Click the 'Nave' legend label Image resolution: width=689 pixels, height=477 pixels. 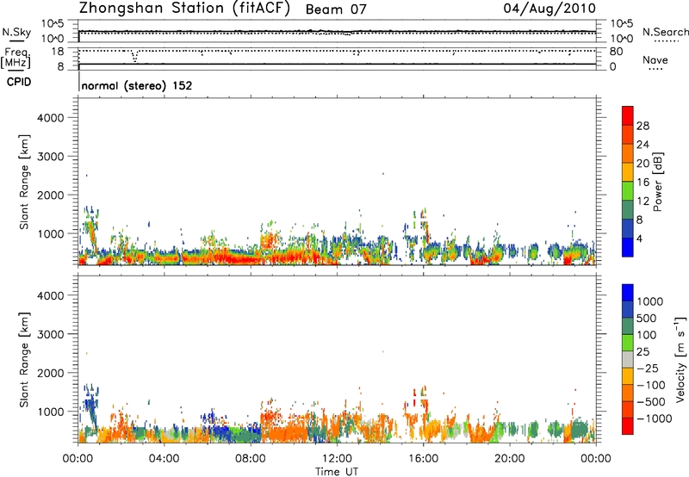pos(655,60)
